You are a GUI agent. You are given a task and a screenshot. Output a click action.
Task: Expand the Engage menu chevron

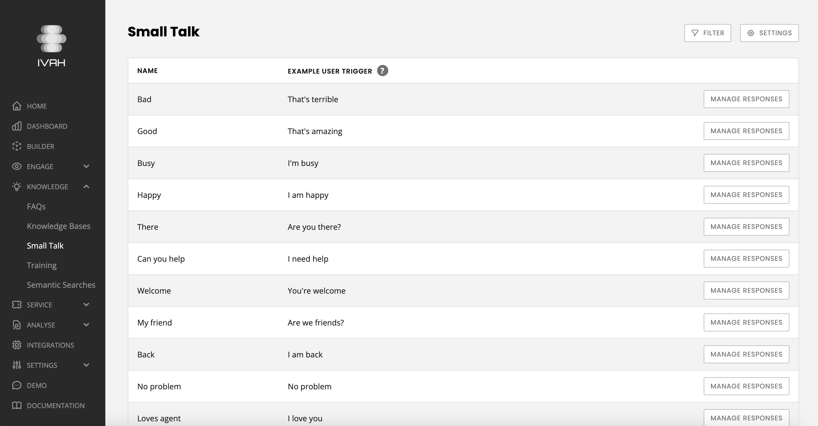[86, 166]
